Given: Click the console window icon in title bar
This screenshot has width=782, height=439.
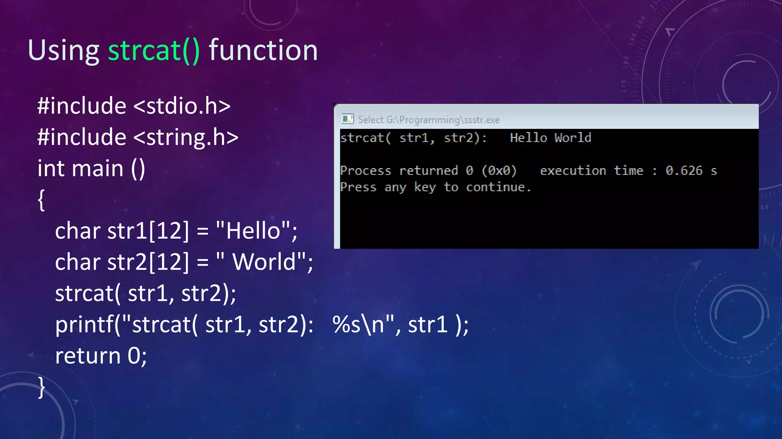Looking at the screenshot, I should point(347,119).
